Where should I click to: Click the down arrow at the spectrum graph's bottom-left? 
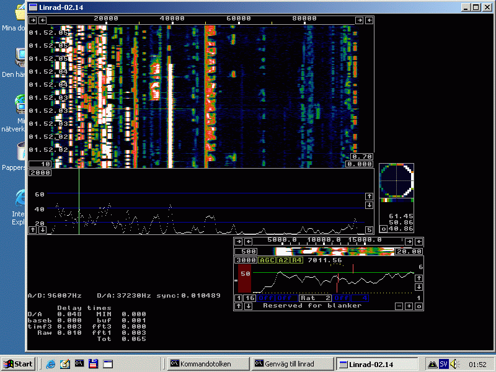point(42,230)
